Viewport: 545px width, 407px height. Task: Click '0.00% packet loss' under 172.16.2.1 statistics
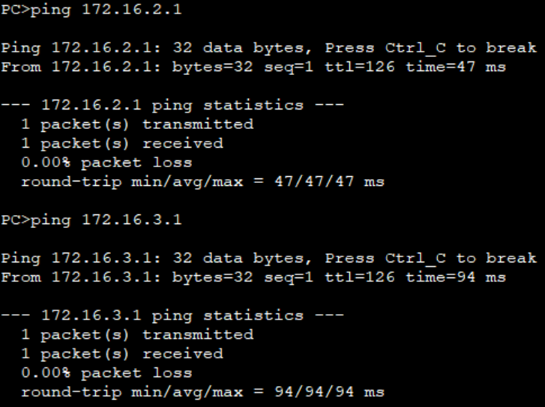[106, 163]
